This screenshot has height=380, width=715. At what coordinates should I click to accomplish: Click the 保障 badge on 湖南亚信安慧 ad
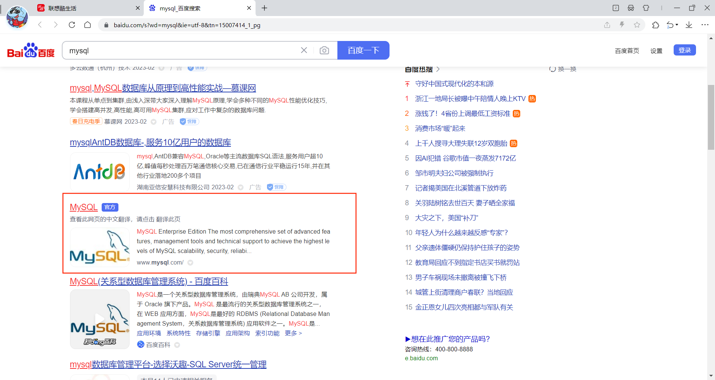pos(276,187)
